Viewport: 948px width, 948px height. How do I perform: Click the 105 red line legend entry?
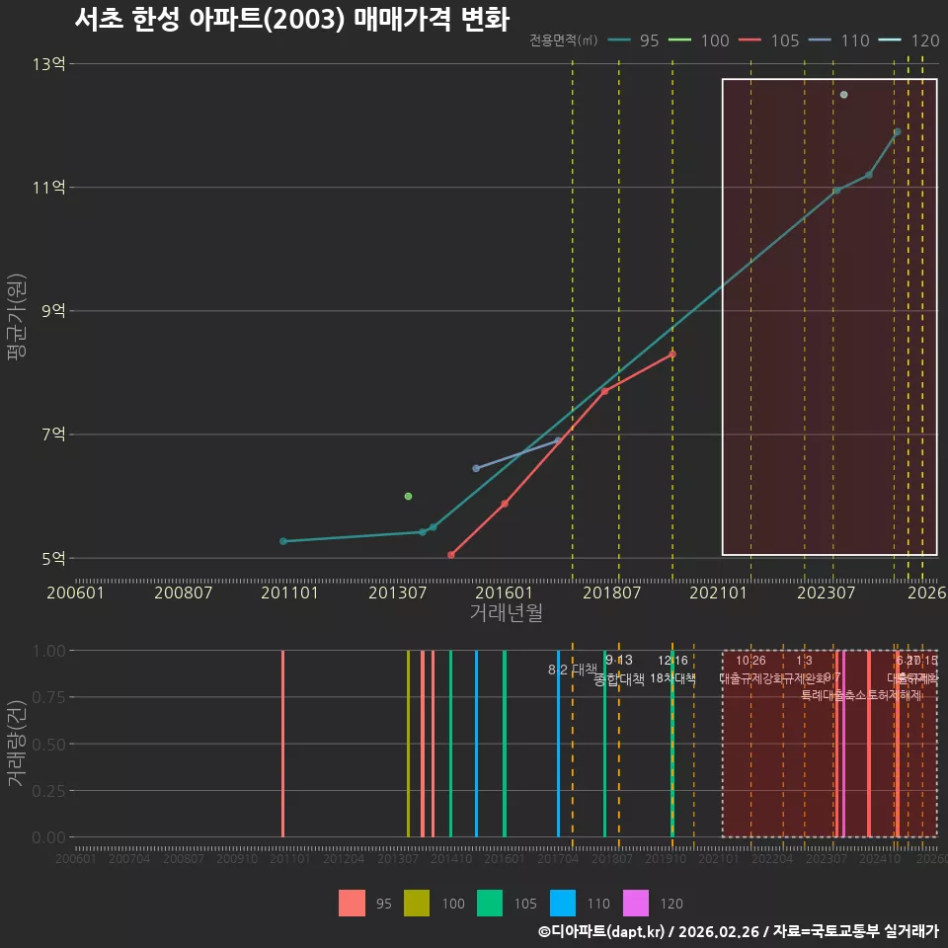(x=769, y=40)
